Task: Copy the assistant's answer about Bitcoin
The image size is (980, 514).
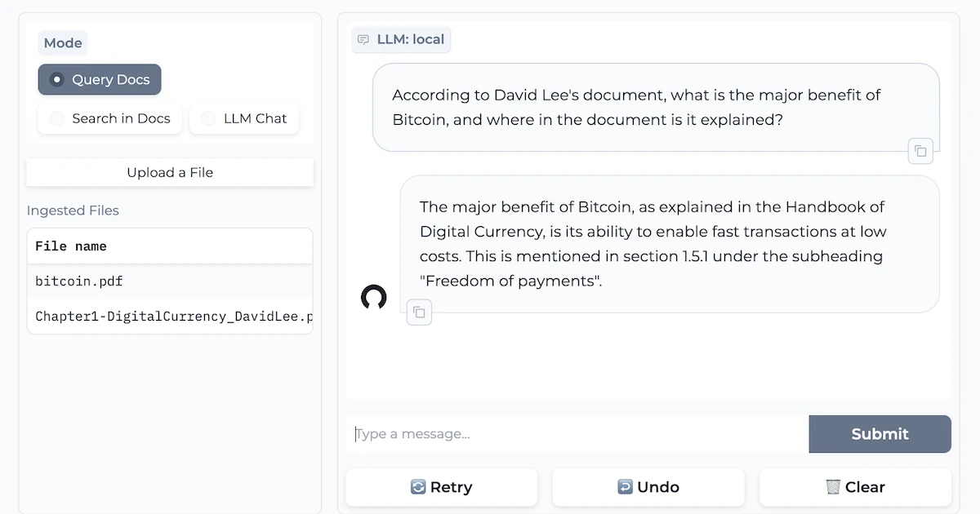Action: 419,312
